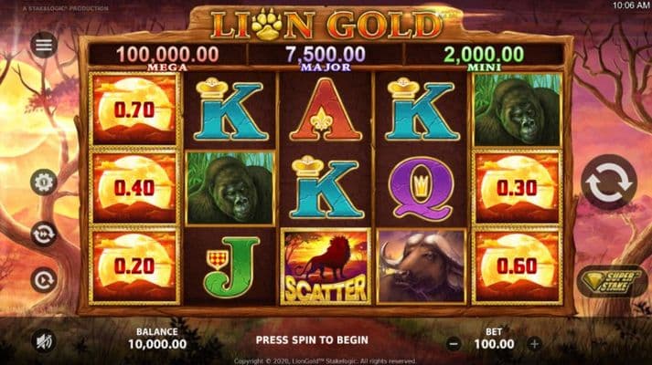Image resolution: width=652 pixels, height=365 pixels.
Task: Select the 0.70 sun coin symbol
Action: click(134, 109)
